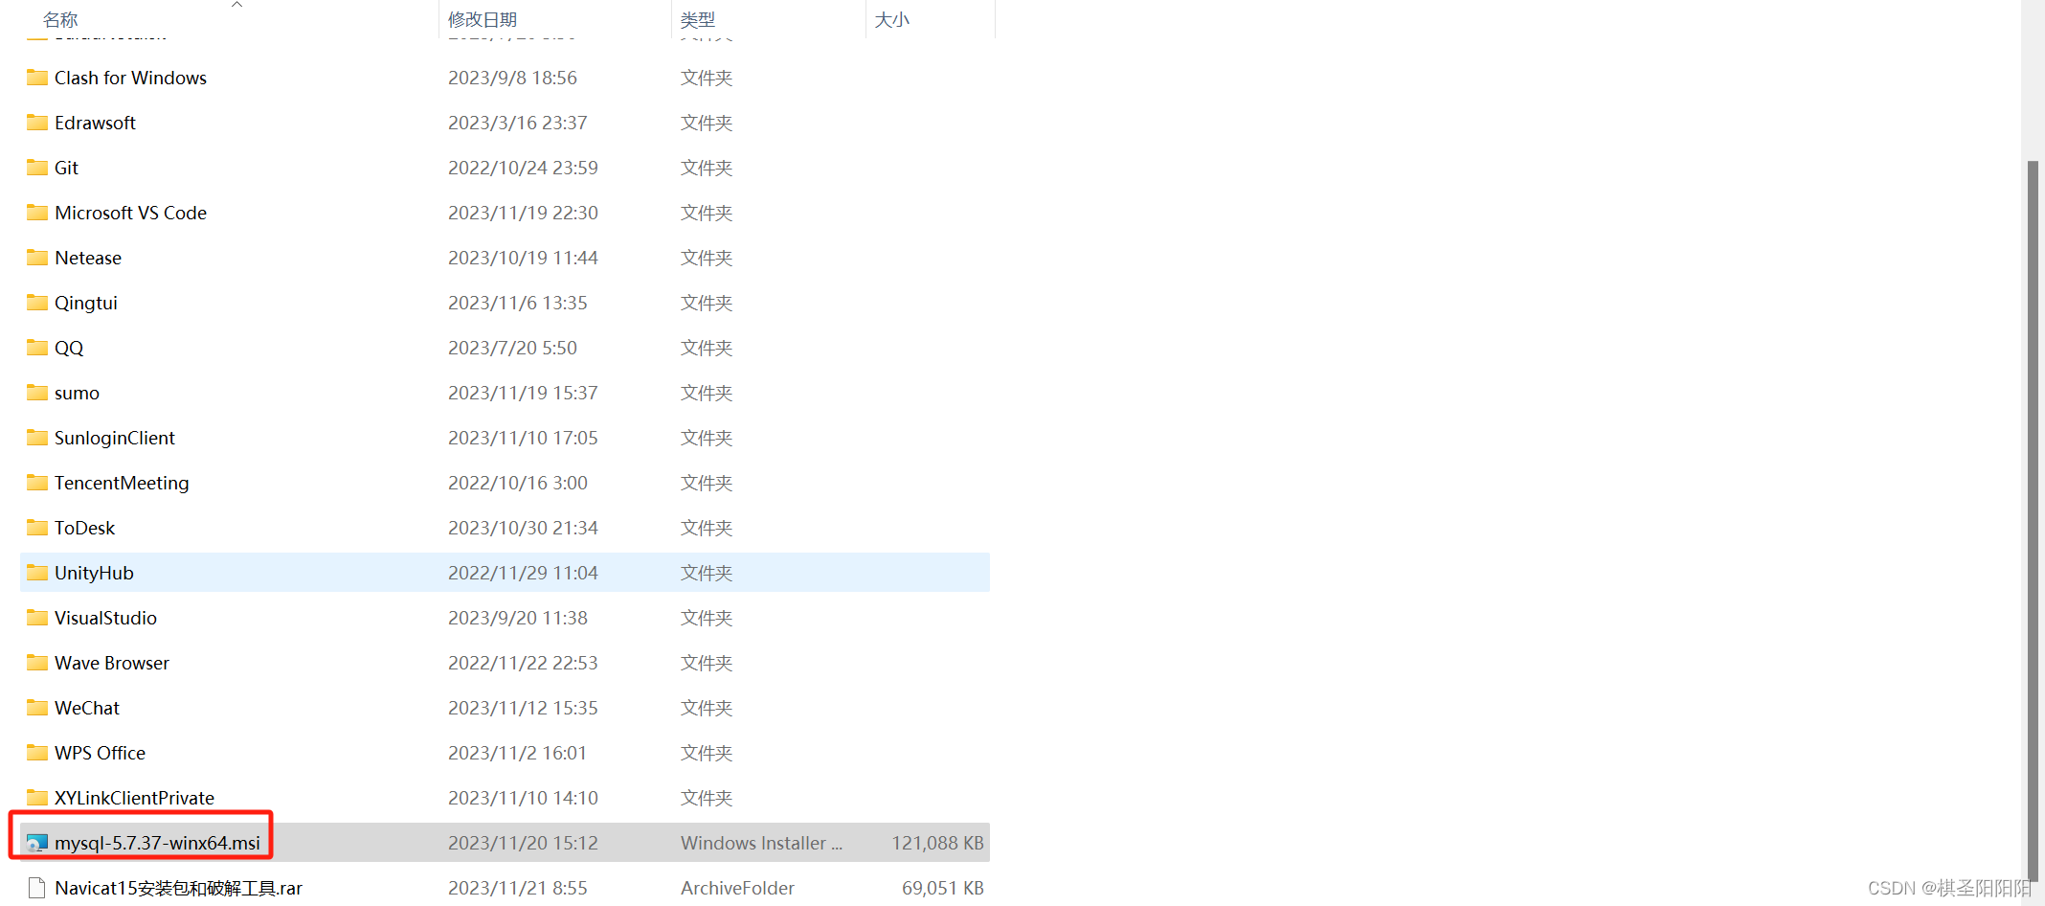Select the TencentMeeting folder name
The width and height of the screenshot is (2045, 906).
click(x=122, y=483)
